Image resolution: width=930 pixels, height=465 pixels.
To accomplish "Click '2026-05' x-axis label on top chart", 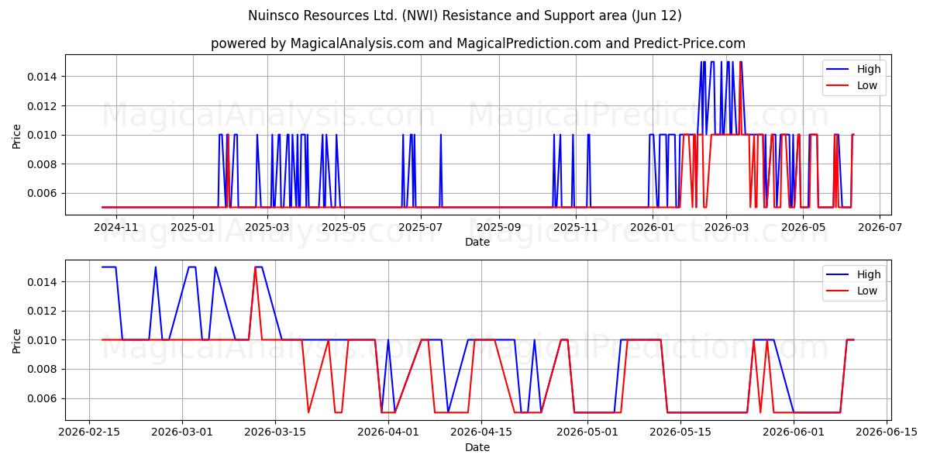I will [x=804, y=227].
